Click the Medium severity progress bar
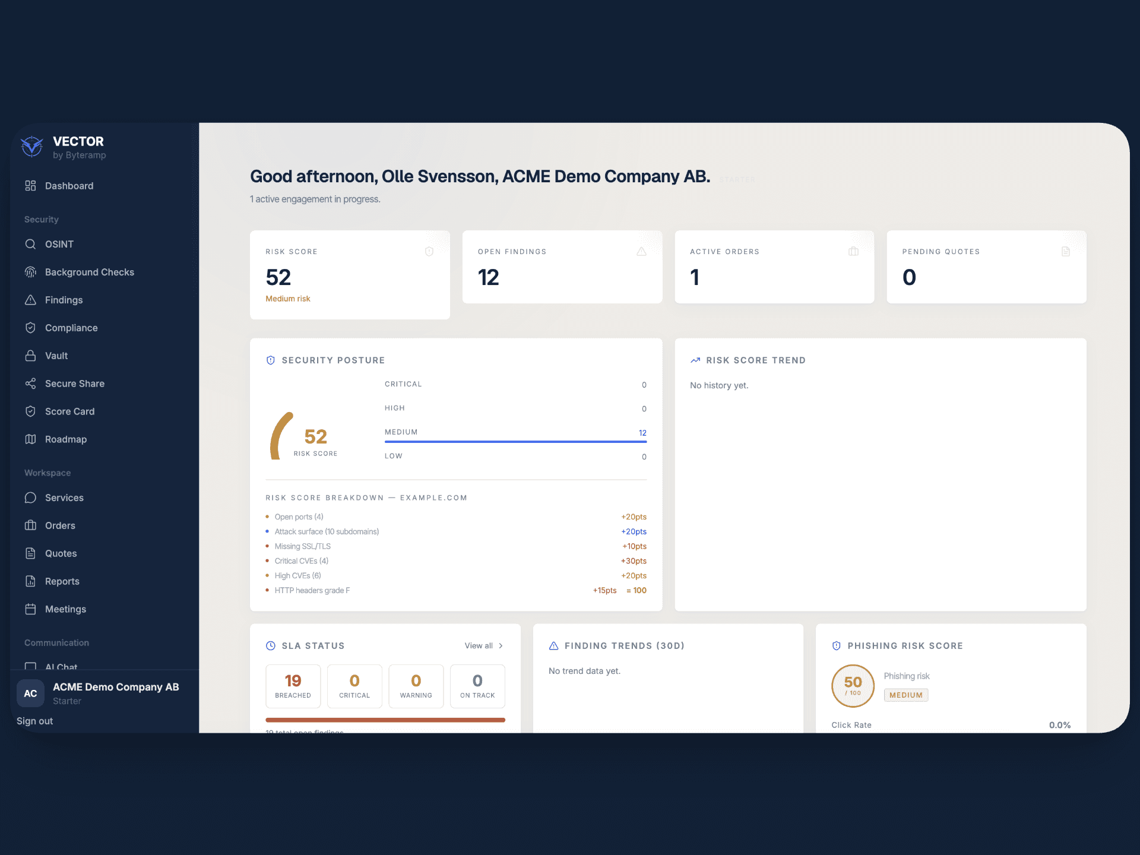This screenshot has width=1140, height=855. click(515, 442)
